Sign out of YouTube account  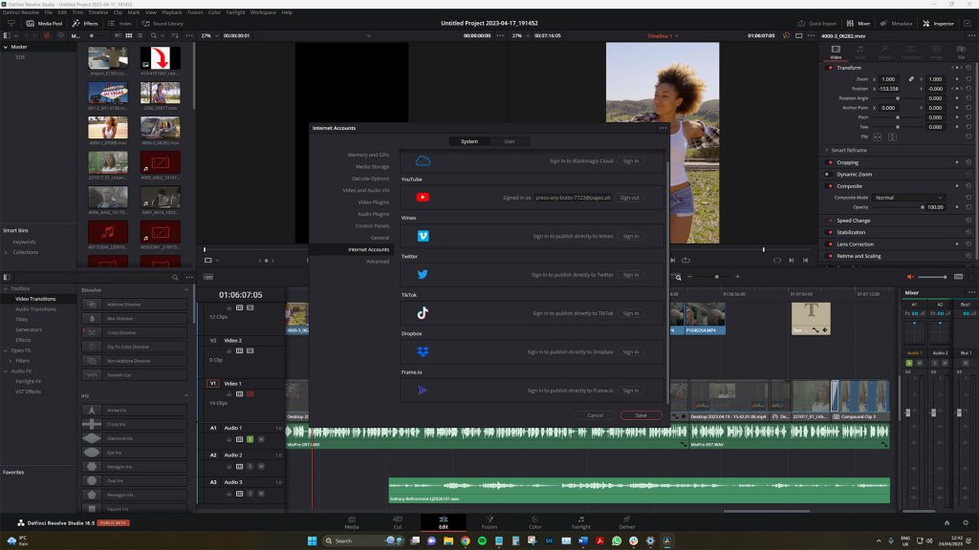(x=629, y=198)
